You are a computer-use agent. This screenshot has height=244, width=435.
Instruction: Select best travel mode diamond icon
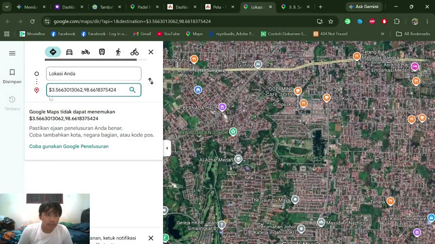tap(53, 52)
